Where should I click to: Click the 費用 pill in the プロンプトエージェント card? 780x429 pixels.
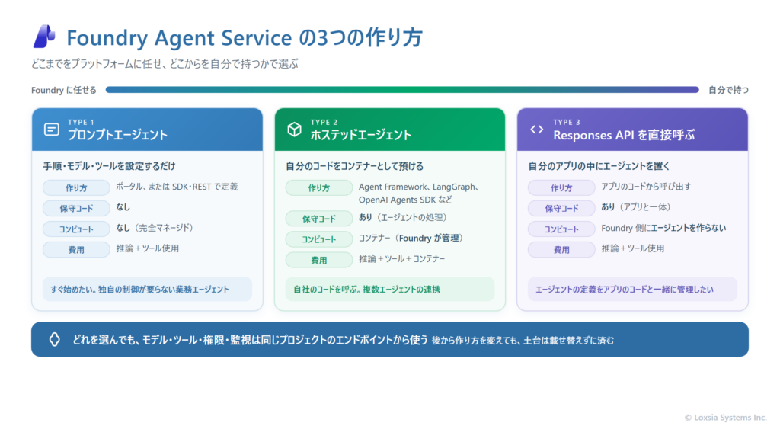pyautogui.click(x=76, y=249)
